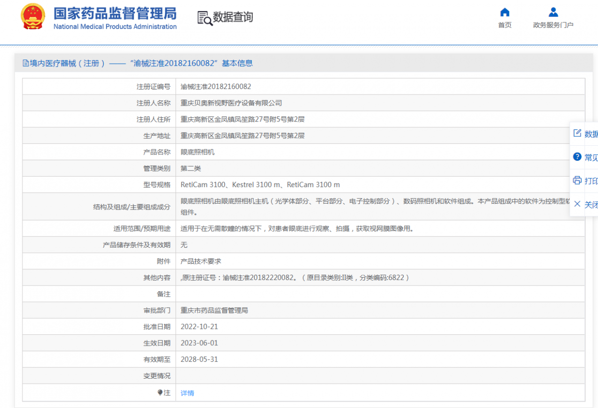Click the question mark help icon
The height and width of the screenshot is (408, 598).
[578, 157]
